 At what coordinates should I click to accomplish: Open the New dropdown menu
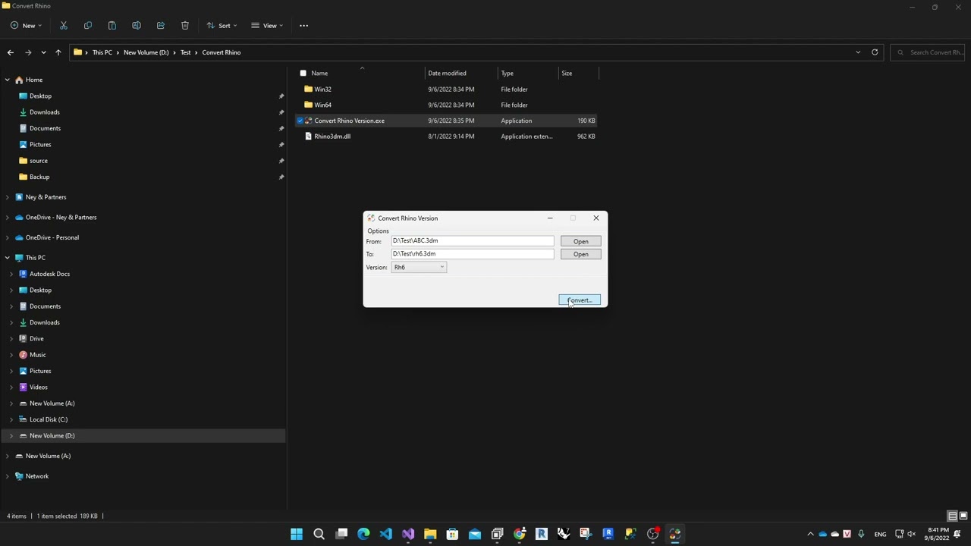[26, 26]
